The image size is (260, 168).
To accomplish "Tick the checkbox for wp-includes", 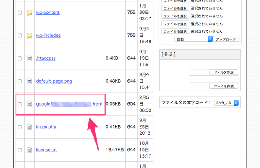I will [20, 36].
